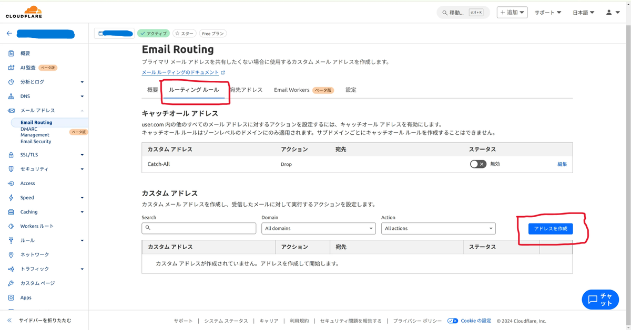The height and width of the screenshot is (330, 631).
Task: Click the トラフィック sidebar icon
Action: (x=11, y=269)
